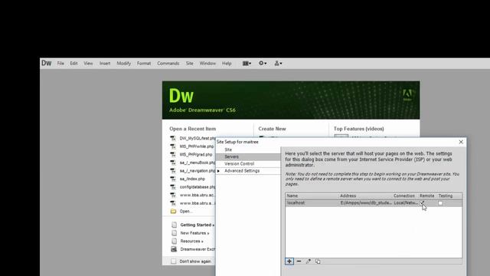Screen dimensions: 490x276
Task: Open the Insert menu
Action: (105, 63)
